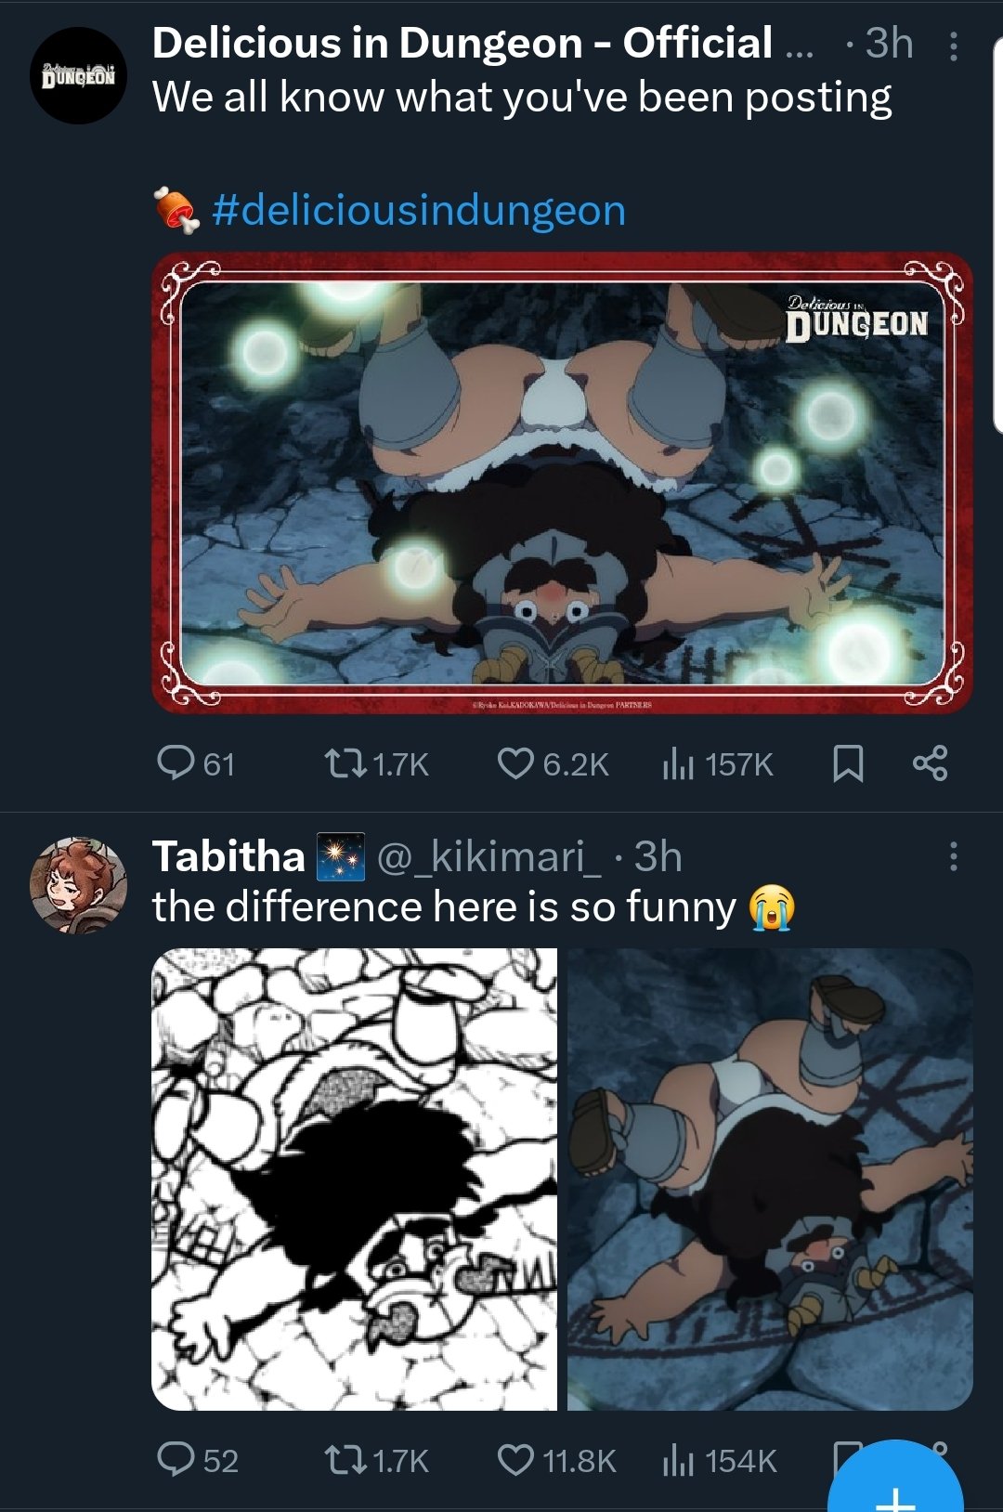Viewport: 1003px width, 1512px height.
Task: Share the Delicious in Dungeon post
Action: 930,763
